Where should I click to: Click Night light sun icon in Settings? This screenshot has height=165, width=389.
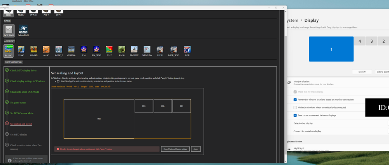pyautogui.click(x=289, y=149)
